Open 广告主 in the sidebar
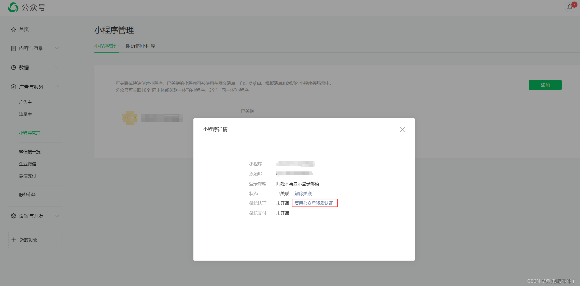 click(x=25, y=102)
